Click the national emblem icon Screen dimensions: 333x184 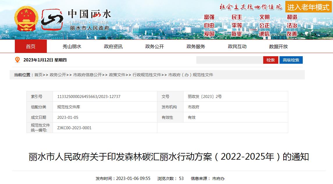tap(26, 20)
